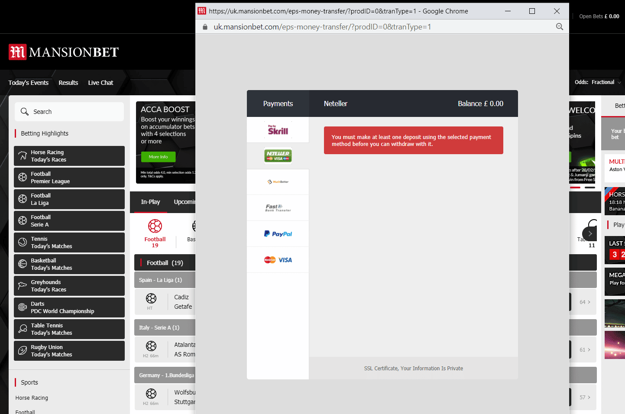The image size is (625, 414).
Task: Click the sports Search field
Action: pos(69,112)
